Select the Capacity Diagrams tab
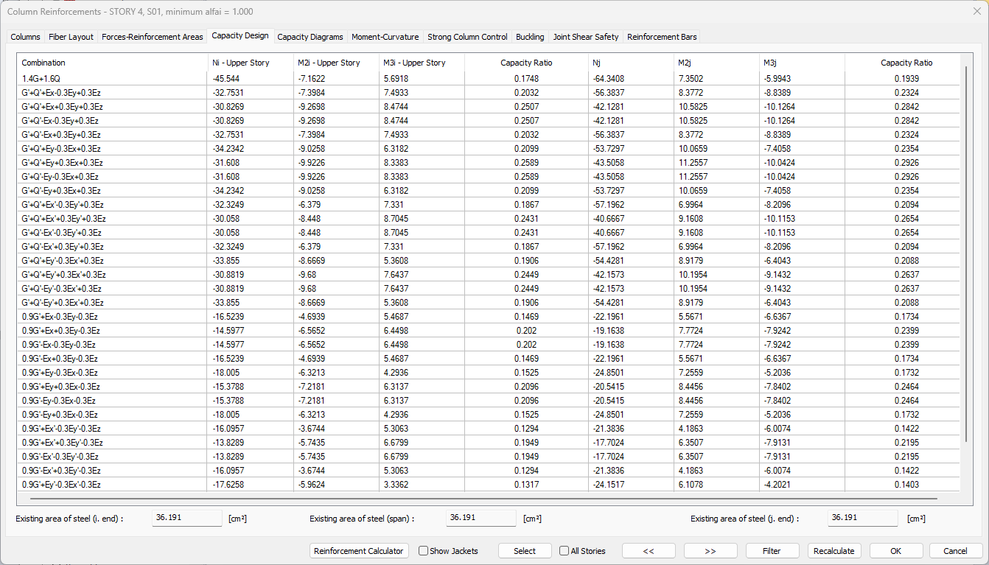The image size is (989, 565). pos(310,37)
